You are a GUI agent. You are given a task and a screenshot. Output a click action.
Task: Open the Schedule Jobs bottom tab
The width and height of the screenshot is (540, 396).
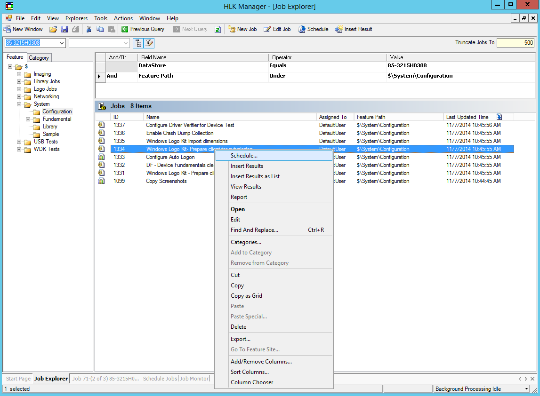pos(160,379)
